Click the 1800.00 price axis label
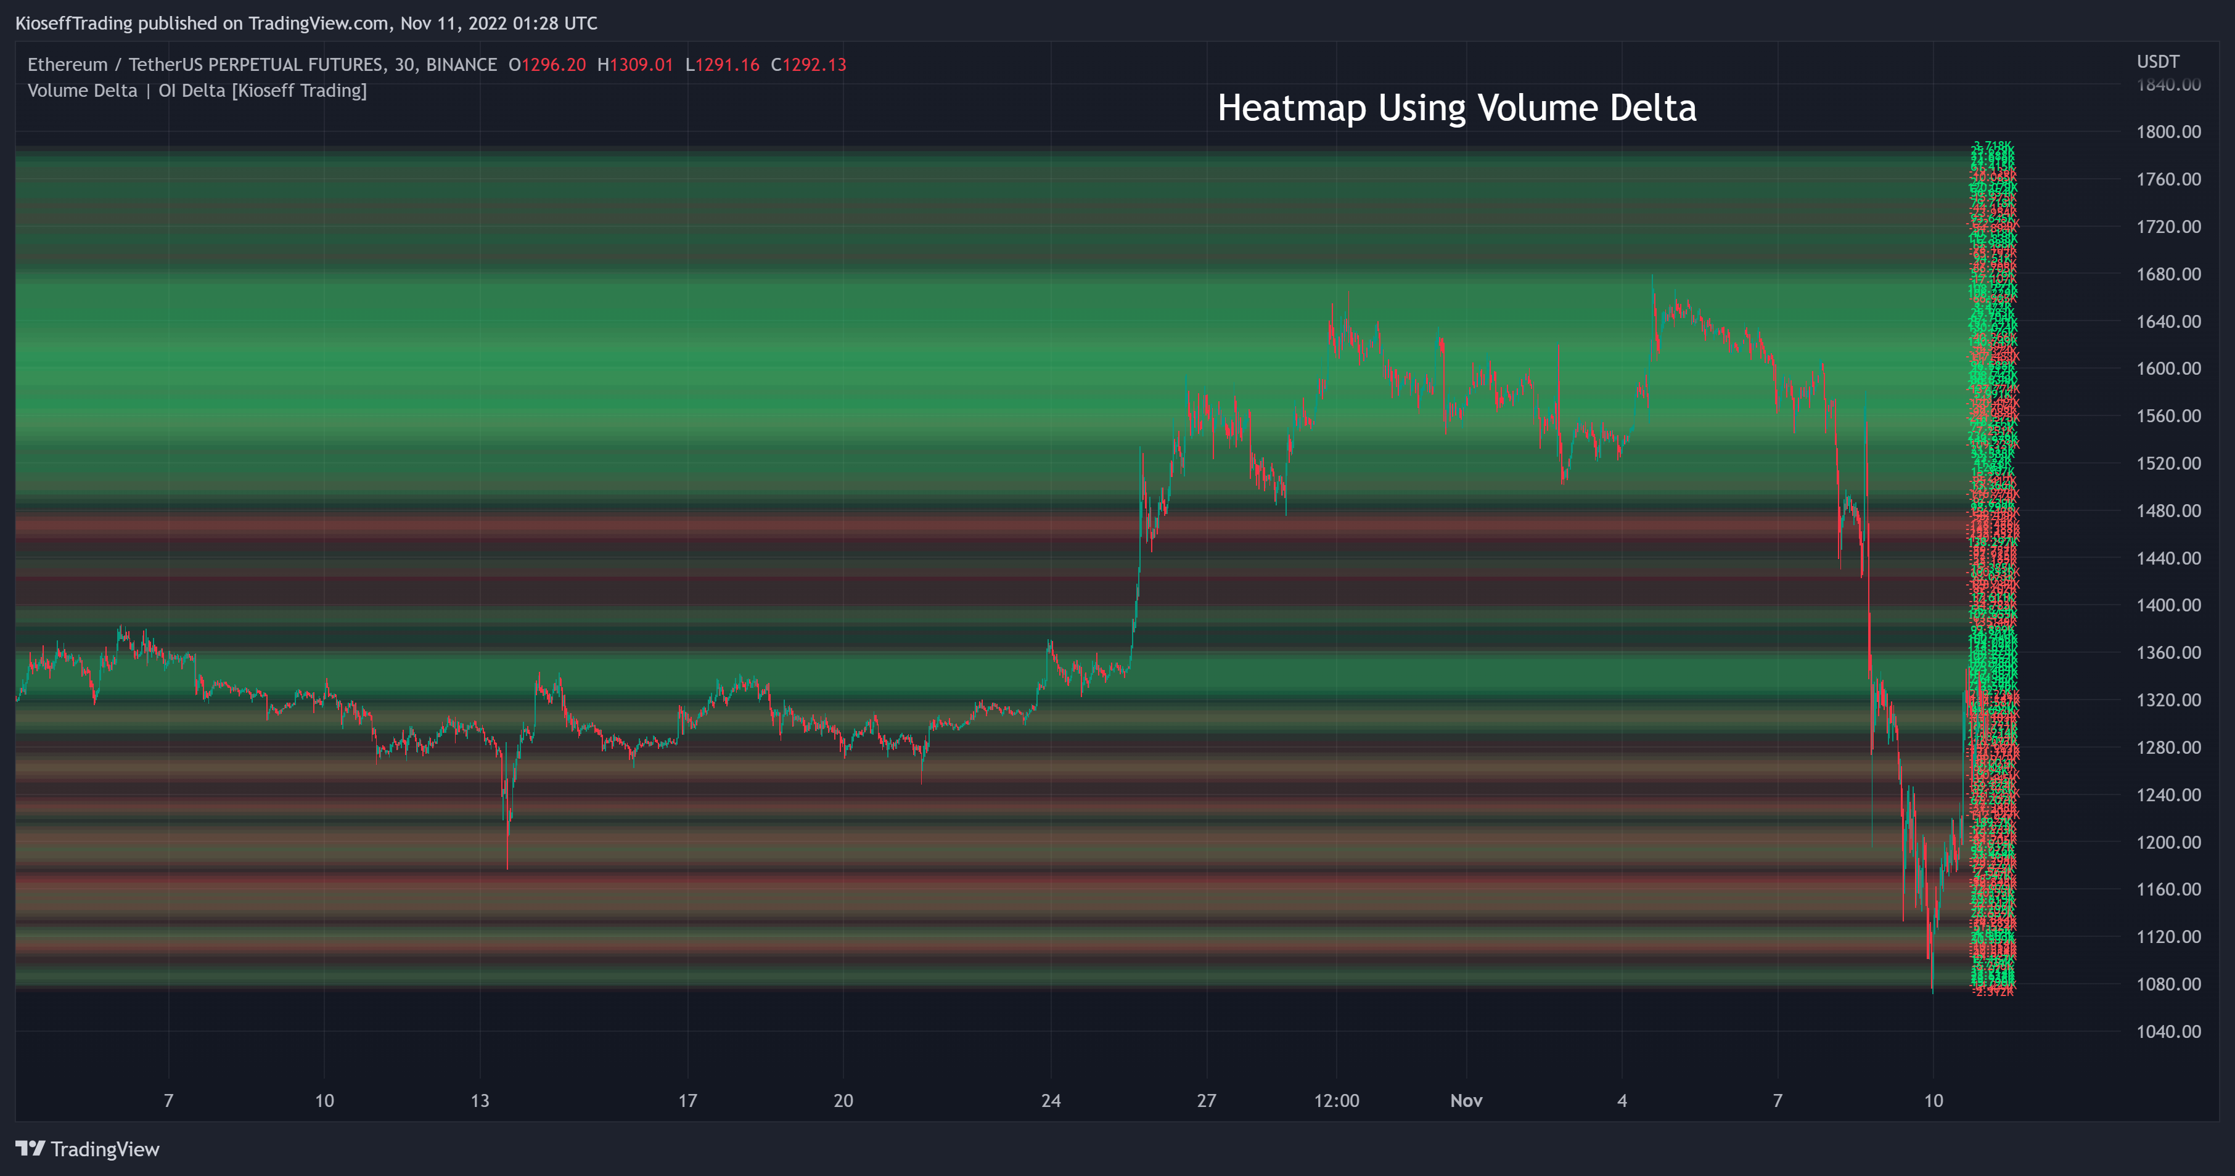 tap(2168, 132)
